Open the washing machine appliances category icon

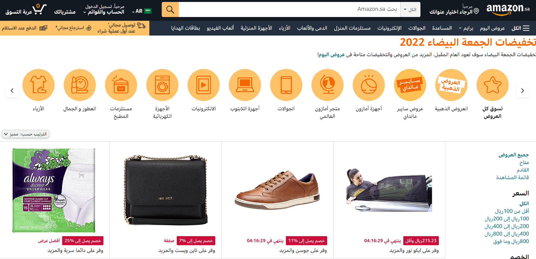(162, 85)
